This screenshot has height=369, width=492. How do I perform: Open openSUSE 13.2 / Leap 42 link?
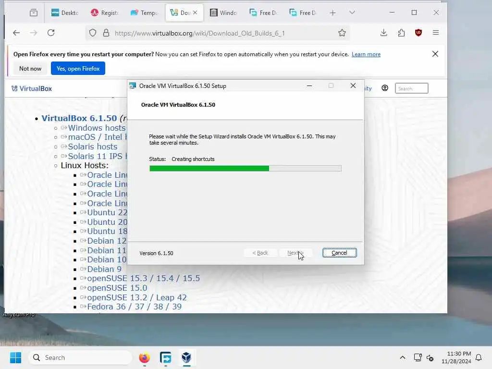click(137, 297)
